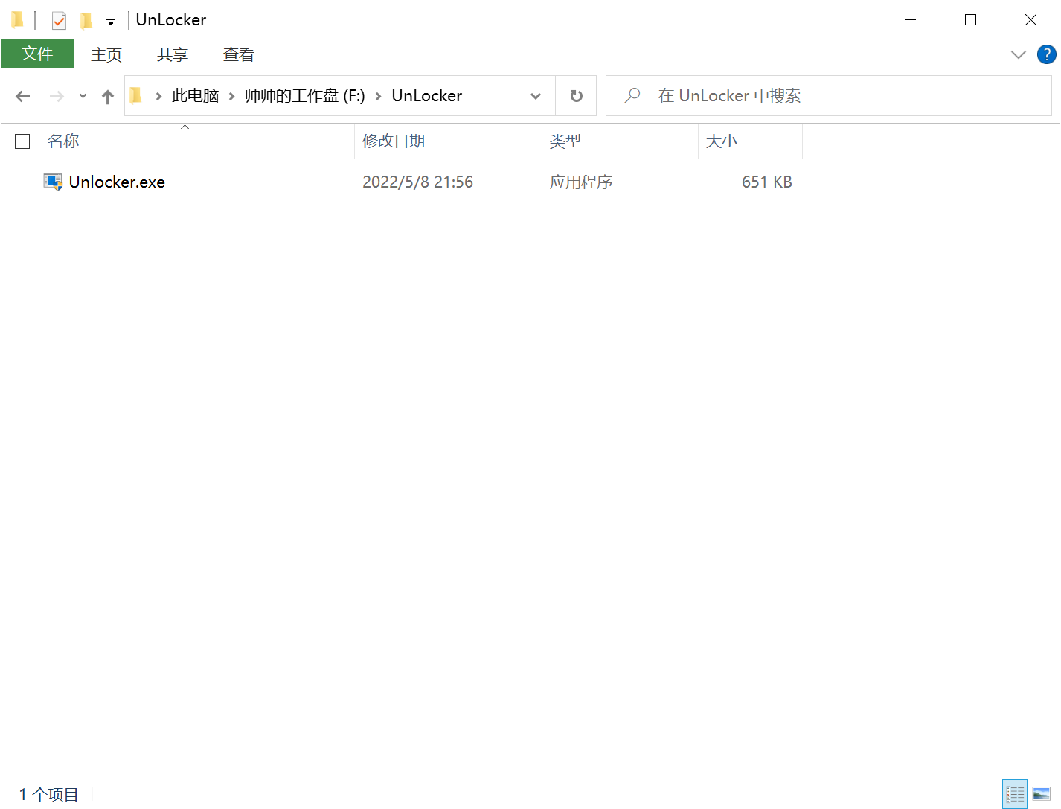Go up one folder level
Viewport: 1061px width, 809px height.
point(108,96)
